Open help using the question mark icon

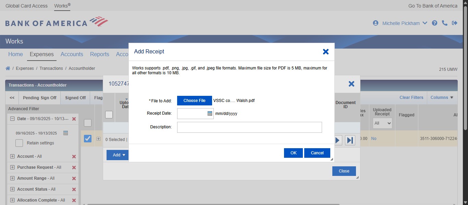pyautogui.click(x=434, y=23)
